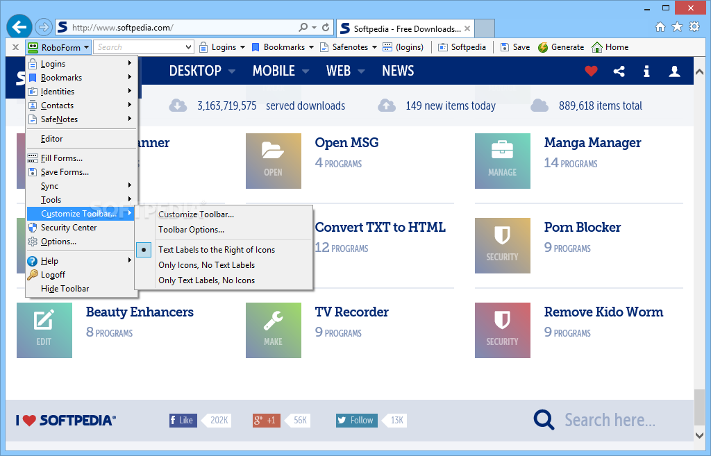Open the RoboForm dropdown button
This screenshot has height=456, width=711.
click(x=58, y=47)
